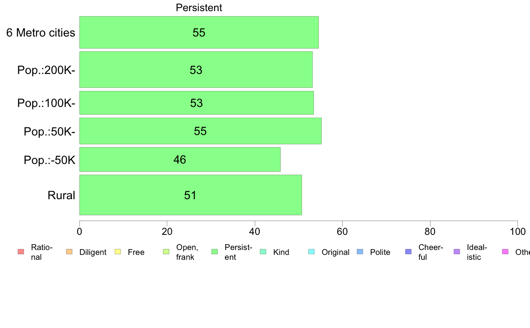The width and height of the screenshot is (530, 328).
Task: Click the 100 tick on x-axis
Action: pos(518,231)
